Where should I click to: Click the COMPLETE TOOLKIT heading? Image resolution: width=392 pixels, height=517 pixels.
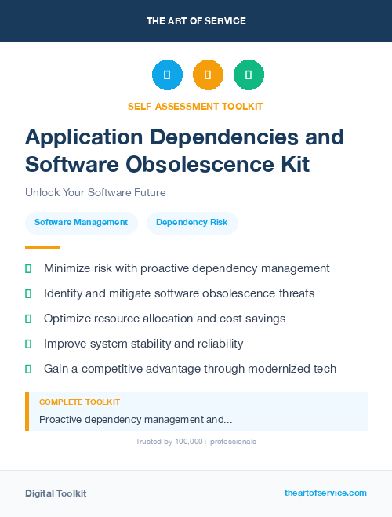pos(79,402)
